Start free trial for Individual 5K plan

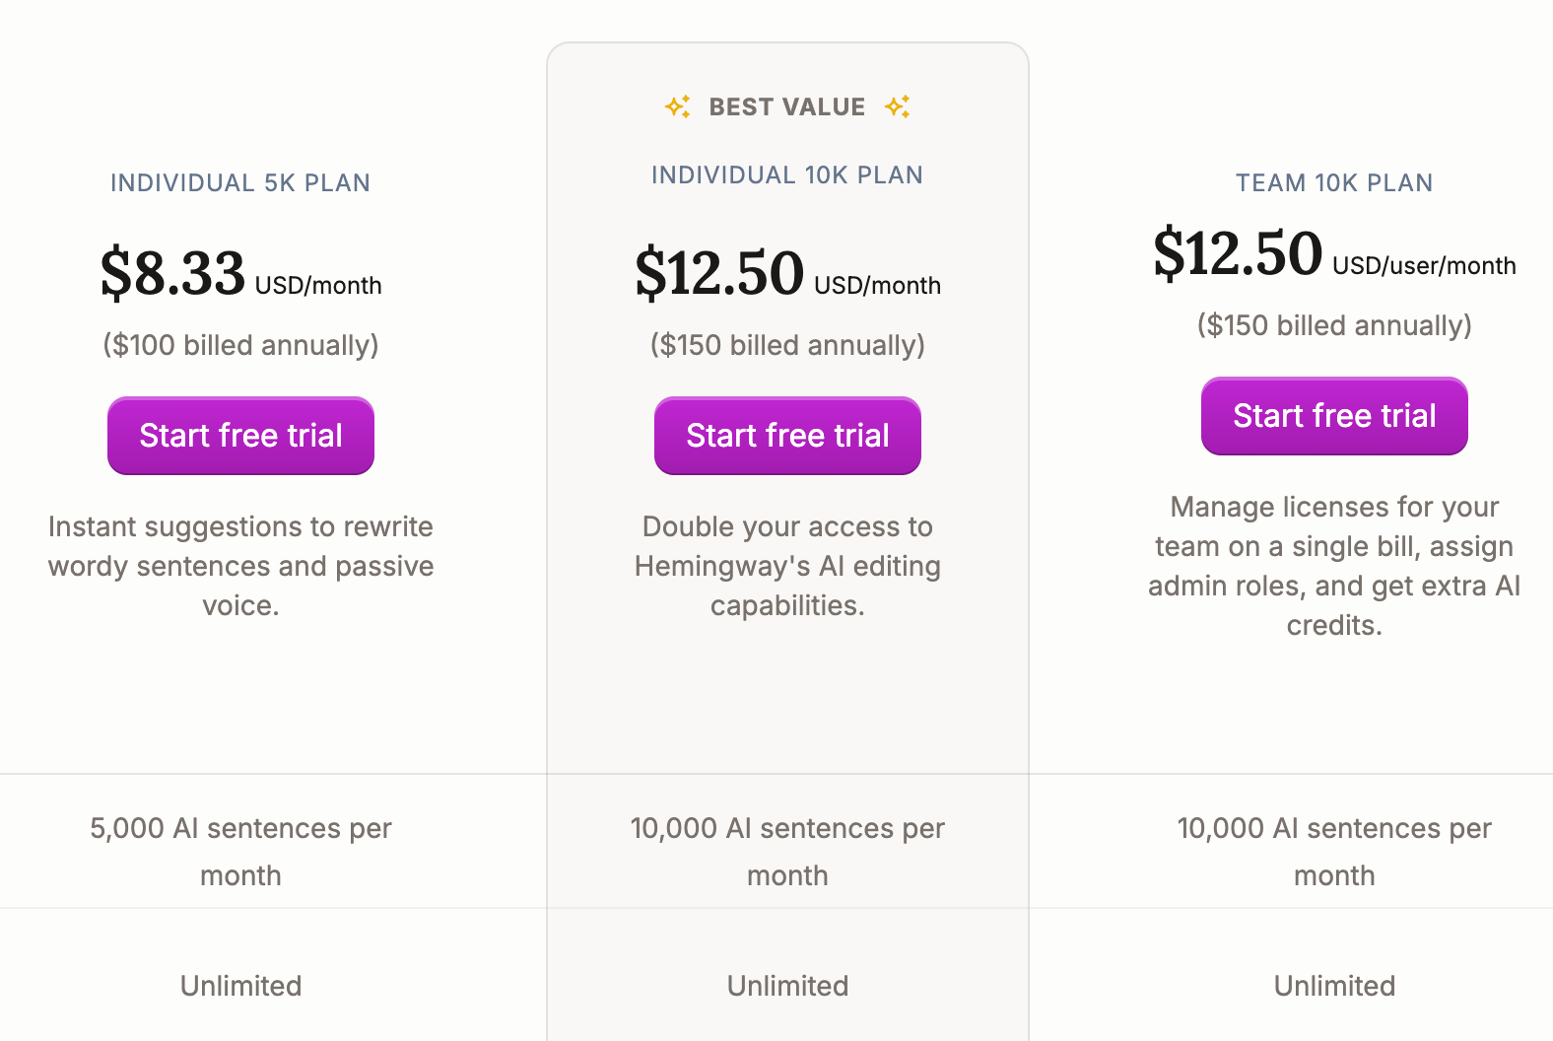pos(240,436)
